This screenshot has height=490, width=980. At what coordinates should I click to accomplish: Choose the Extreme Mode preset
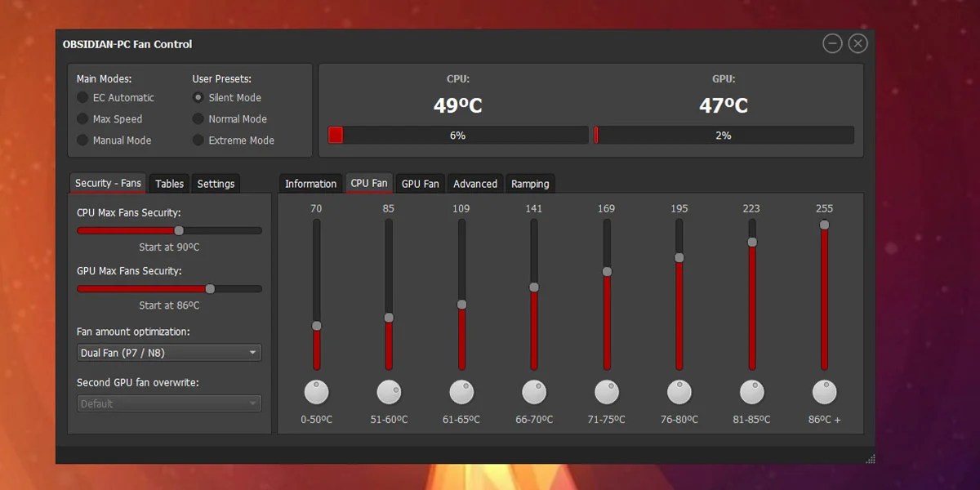pyautogui.click(x=234, y=140)
